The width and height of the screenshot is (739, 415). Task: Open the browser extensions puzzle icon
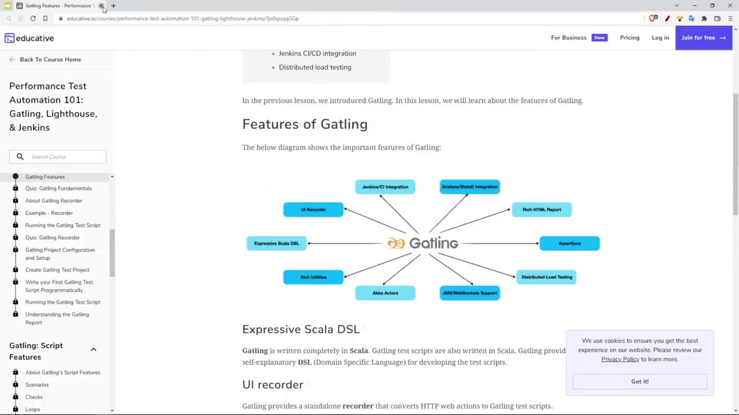pos(704,18)
